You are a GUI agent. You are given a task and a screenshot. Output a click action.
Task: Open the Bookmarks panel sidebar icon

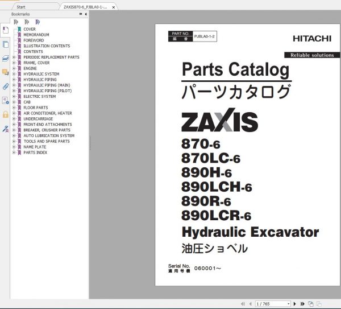click(6, 30)
